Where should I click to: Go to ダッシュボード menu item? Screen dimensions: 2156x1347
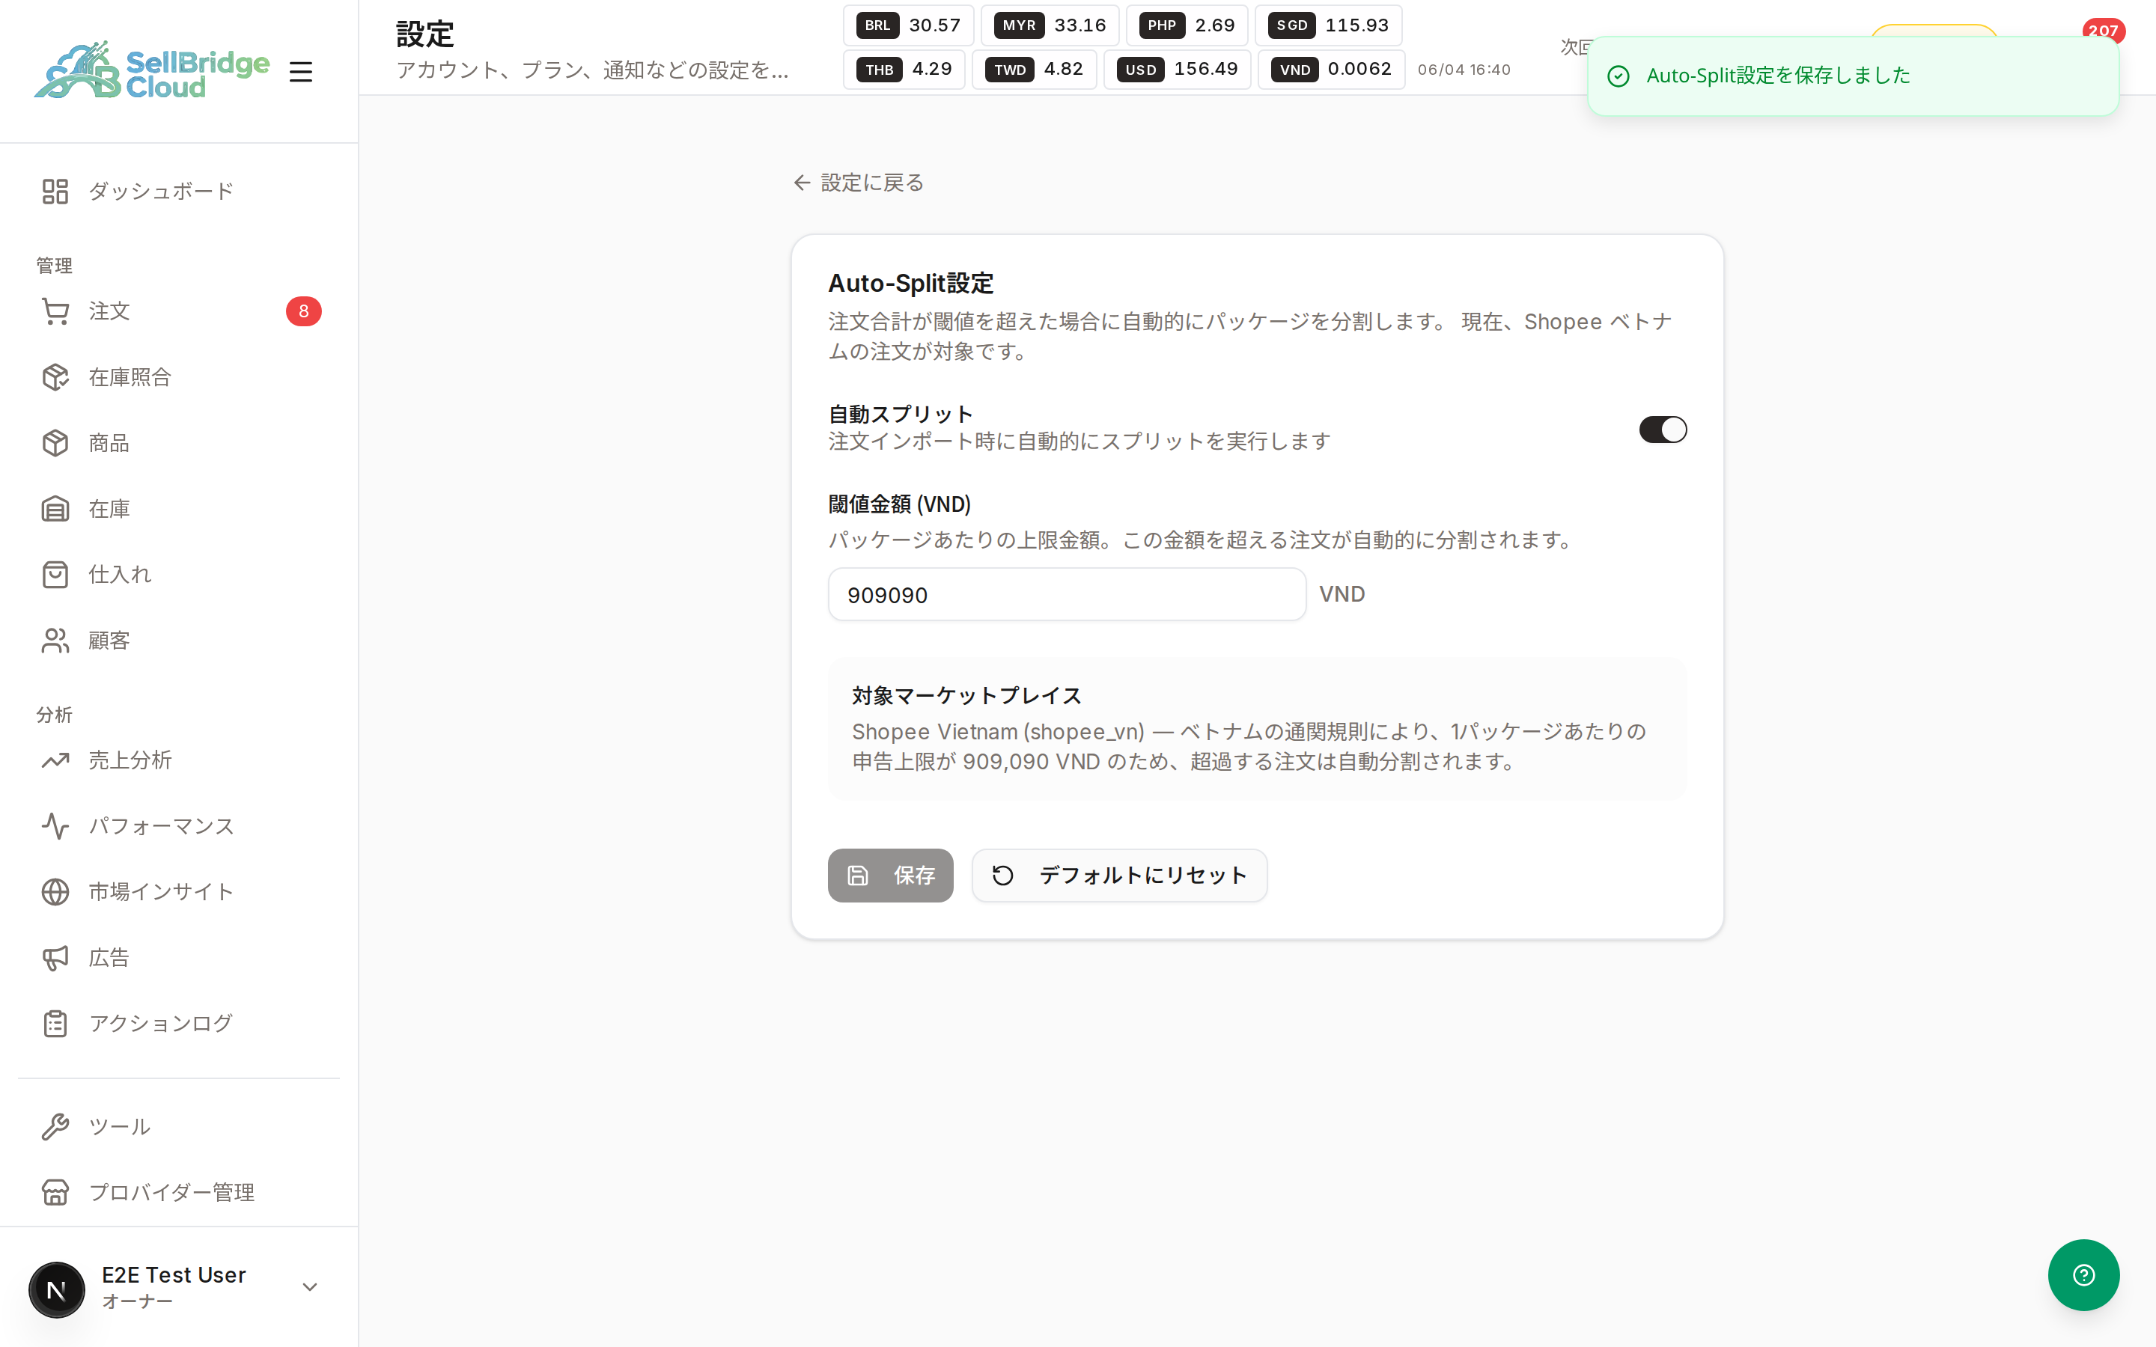178,191
